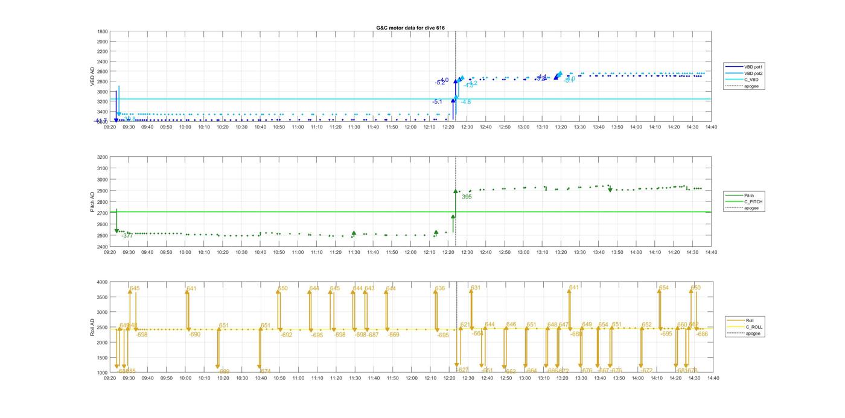Click the "3400" tick on the VBD axis
This screenshot has height=418, width=845.
click(x=103, y=112)
